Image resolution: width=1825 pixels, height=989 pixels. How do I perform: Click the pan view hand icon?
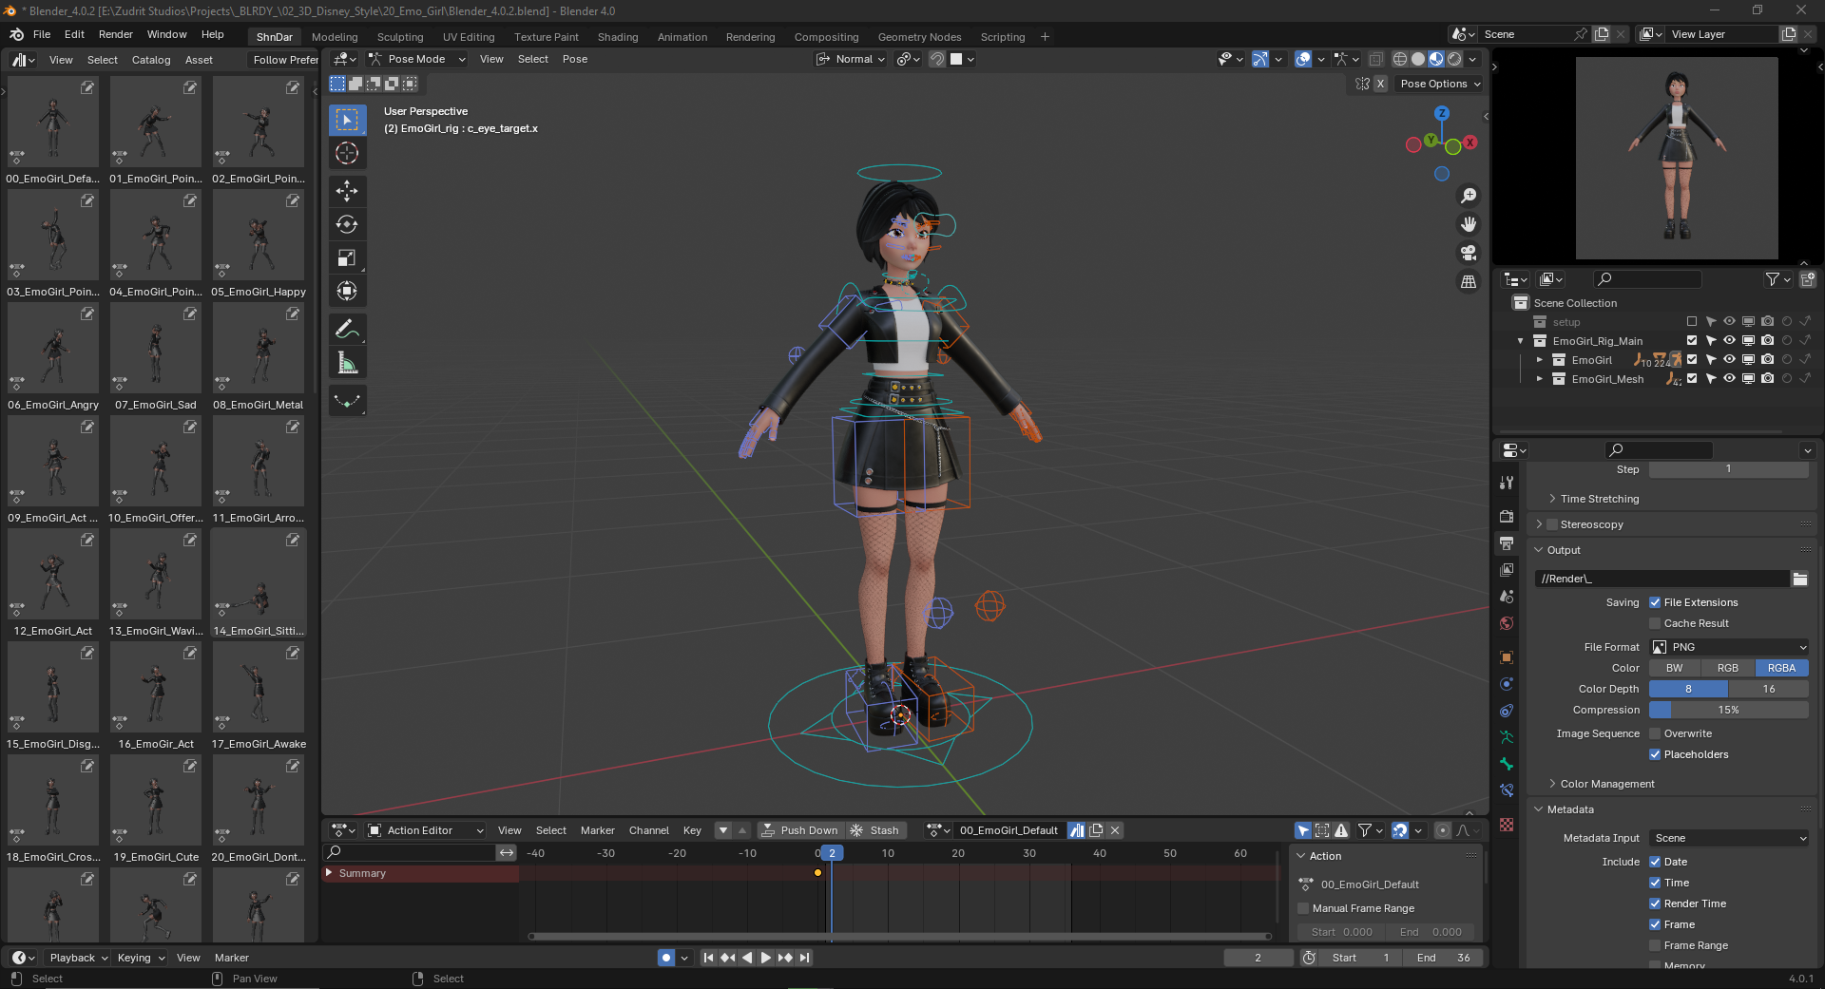pos(1469,224)
